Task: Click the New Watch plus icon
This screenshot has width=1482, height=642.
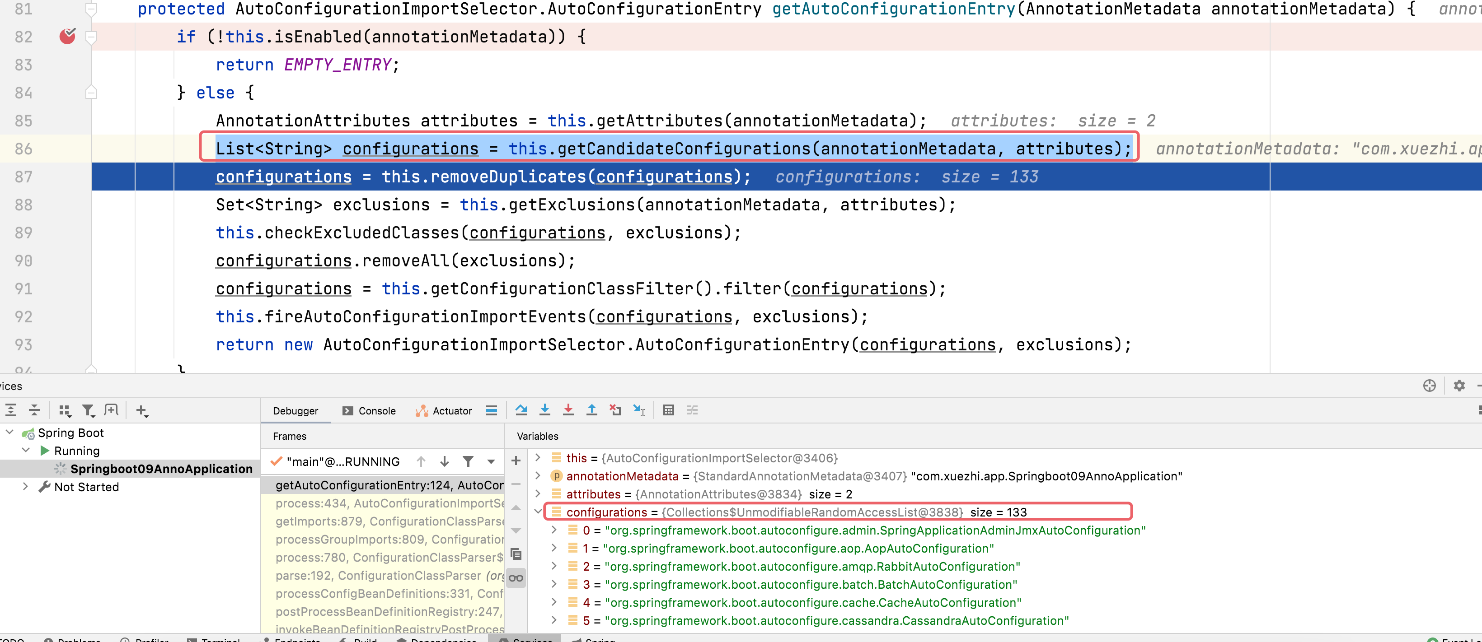Action: [x=516, y=461]
